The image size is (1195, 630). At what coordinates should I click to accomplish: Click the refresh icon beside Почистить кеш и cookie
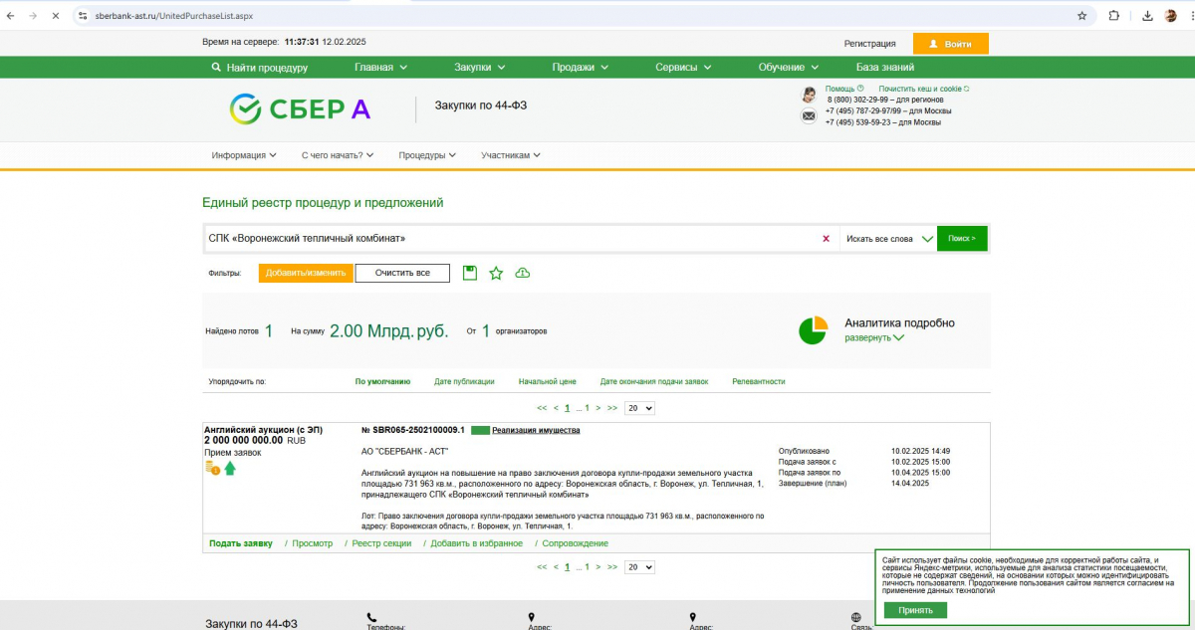coord(967,89)
